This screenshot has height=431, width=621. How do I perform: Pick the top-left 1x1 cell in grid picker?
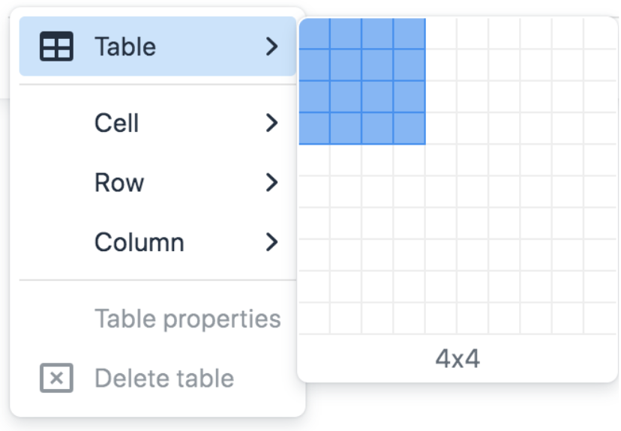pos(314,34)
